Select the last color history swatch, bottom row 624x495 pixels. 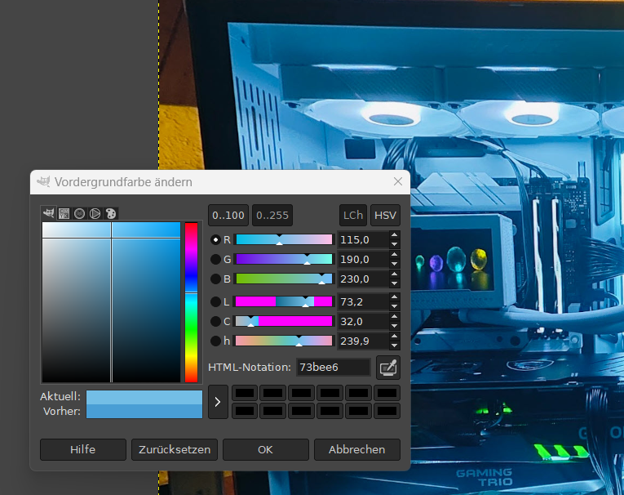387,411
